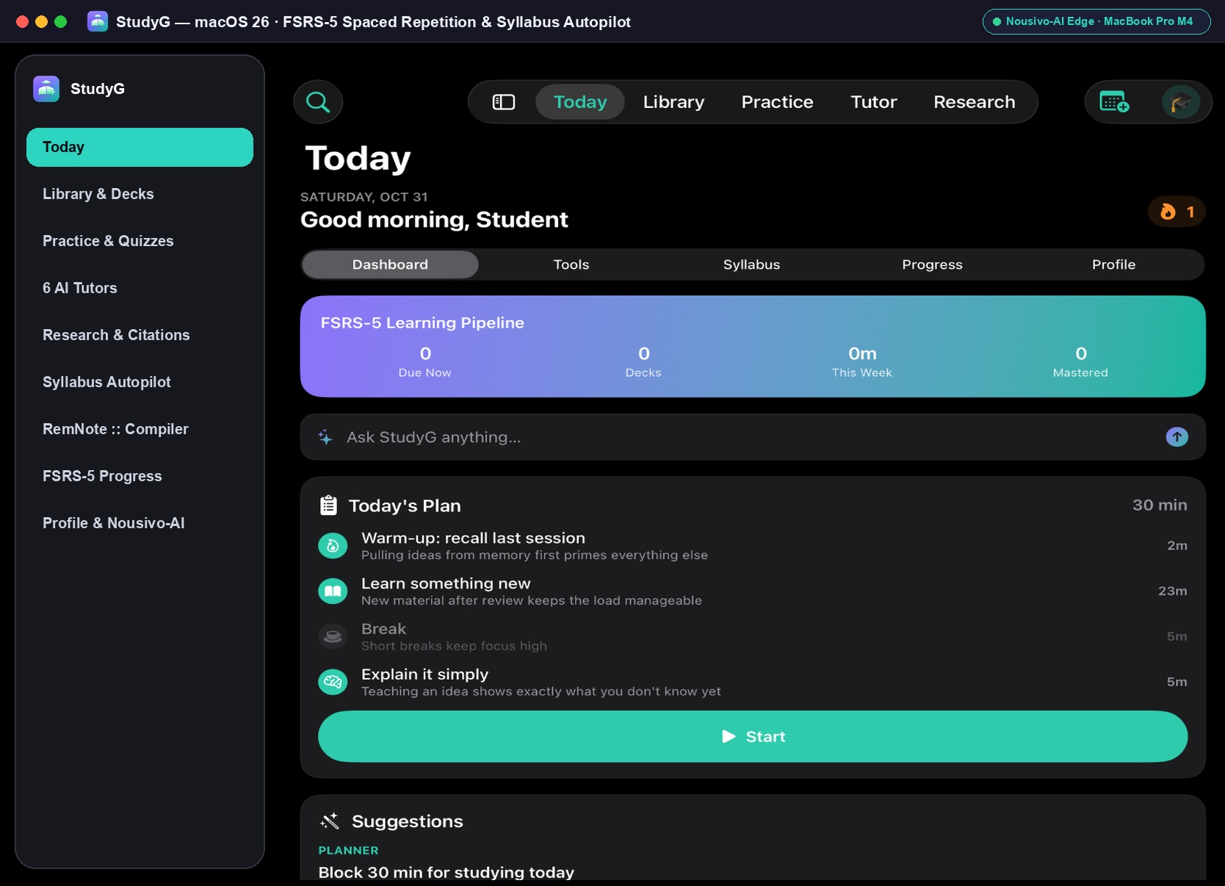Switch to the Tutor top tab
Screen dimensions: 1225x886
873,102
